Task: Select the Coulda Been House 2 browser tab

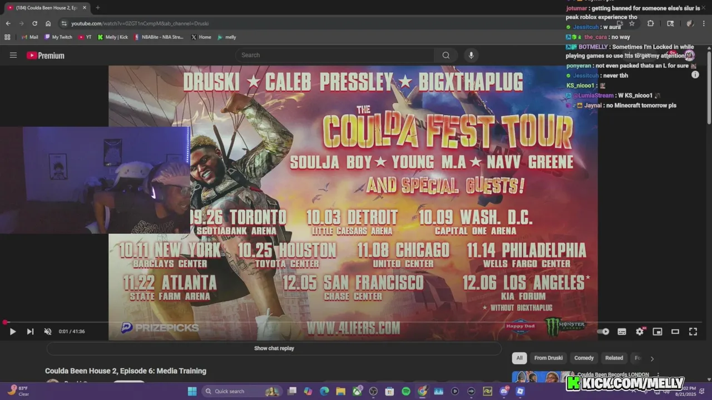Action: click(47, 8)
